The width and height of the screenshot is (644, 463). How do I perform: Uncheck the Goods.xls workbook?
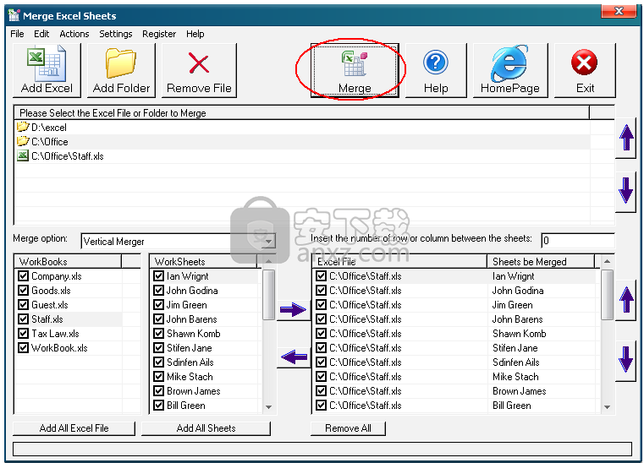coord(23,291)
